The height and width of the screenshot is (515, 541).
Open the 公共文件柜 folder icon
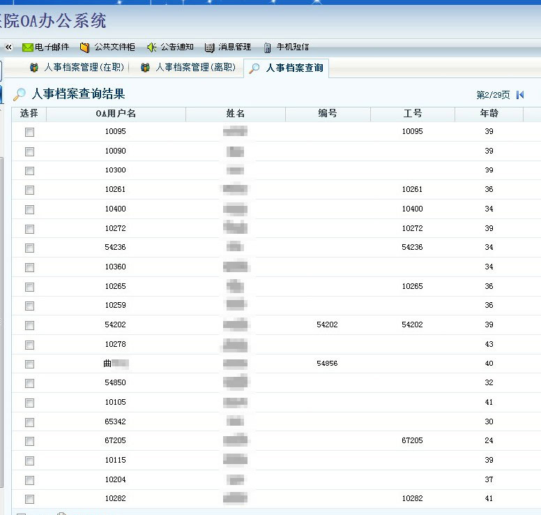(x=84, y=47)
